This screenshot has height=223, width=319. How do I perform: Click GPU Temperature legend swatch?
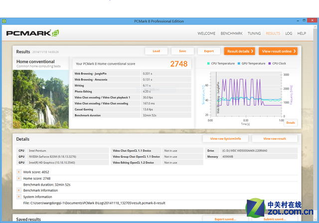[x=239, y=63]
